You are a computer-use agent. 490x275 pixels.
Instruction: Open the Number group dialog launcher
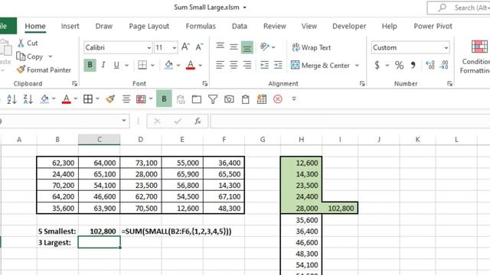pyautogui.click(x=449, y=83)
